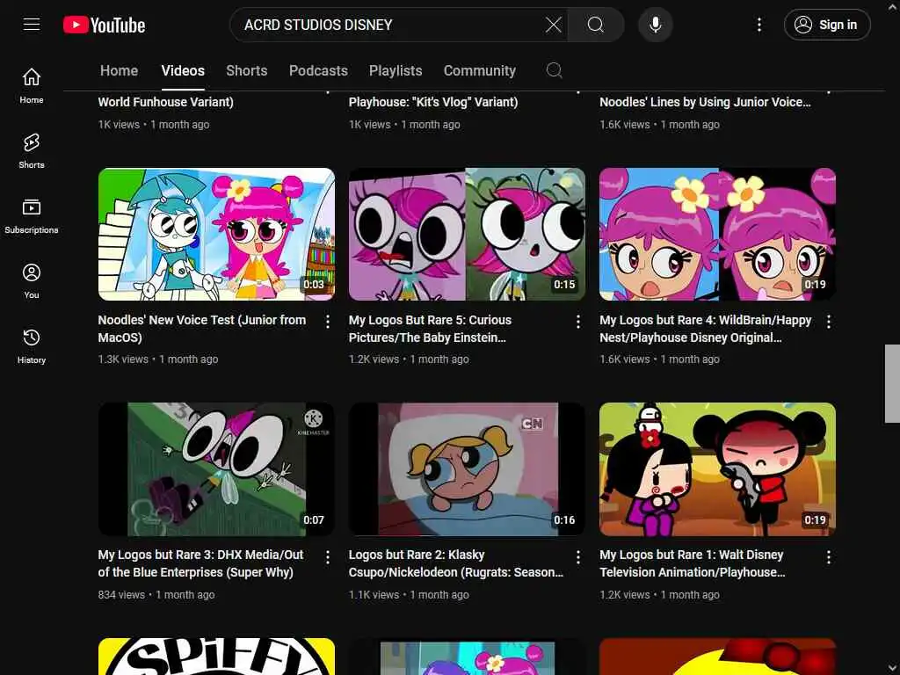Image resolution: width=900 pixels, height=675 pixels.
Task: Open My Logos but Rare 3 title
Action: click(201, 563)
